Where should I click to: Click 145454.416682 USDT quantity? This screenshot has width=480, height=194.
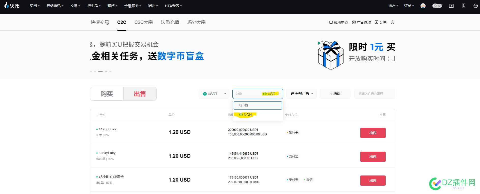pyautogui.click(x=243, y=154)
